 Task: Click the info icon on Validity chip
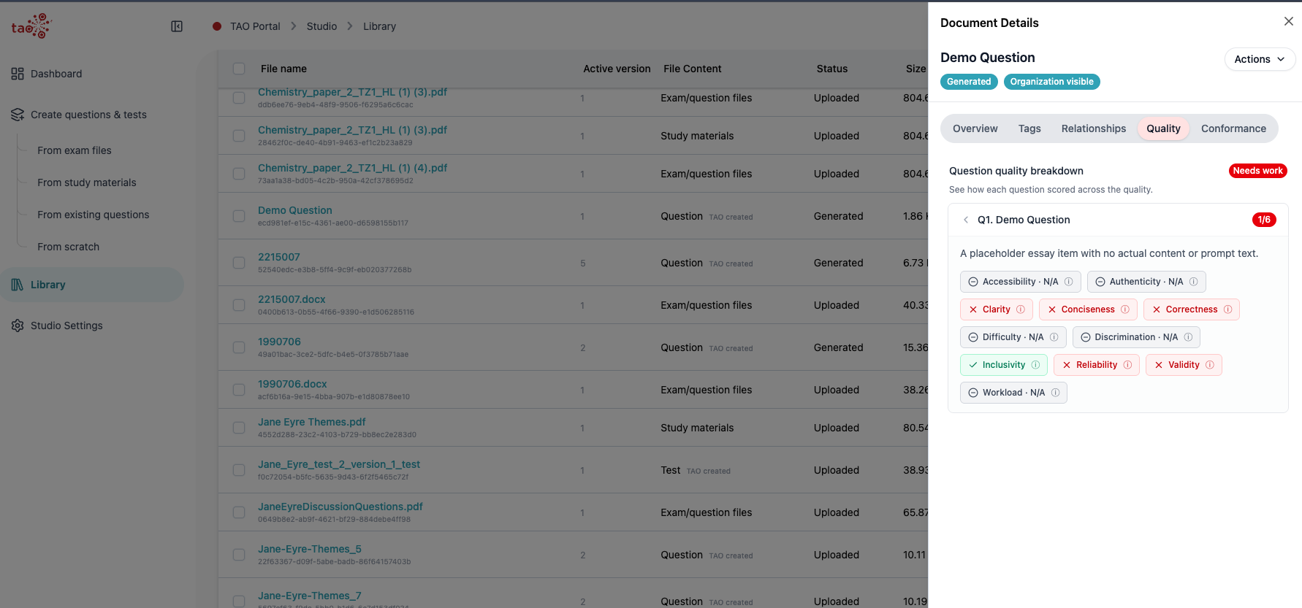(1210, 365)
